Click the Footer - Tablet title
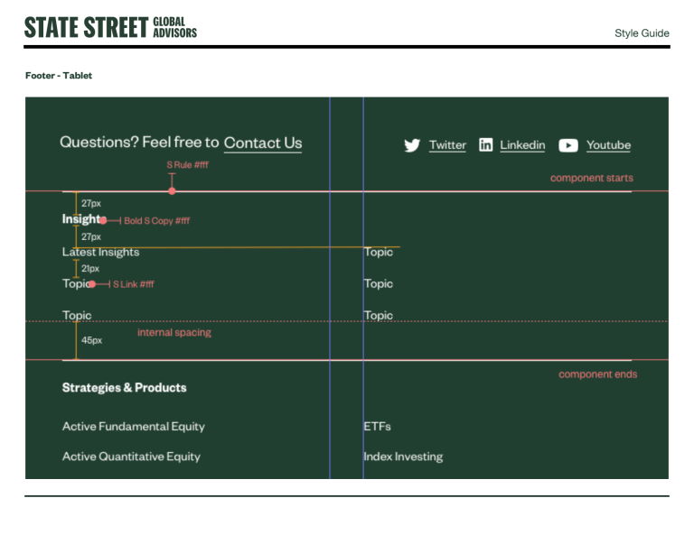This screenshot has width=694, height=535. (59, 76)
